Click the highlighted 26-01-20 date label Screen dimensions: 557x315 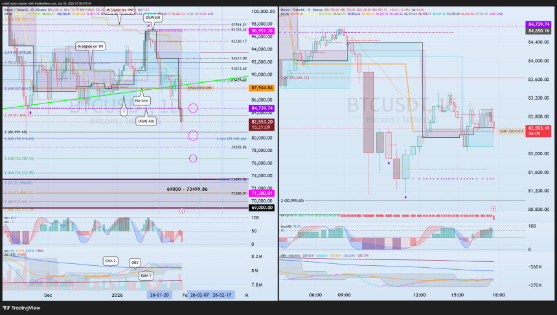tap(159, 295)
